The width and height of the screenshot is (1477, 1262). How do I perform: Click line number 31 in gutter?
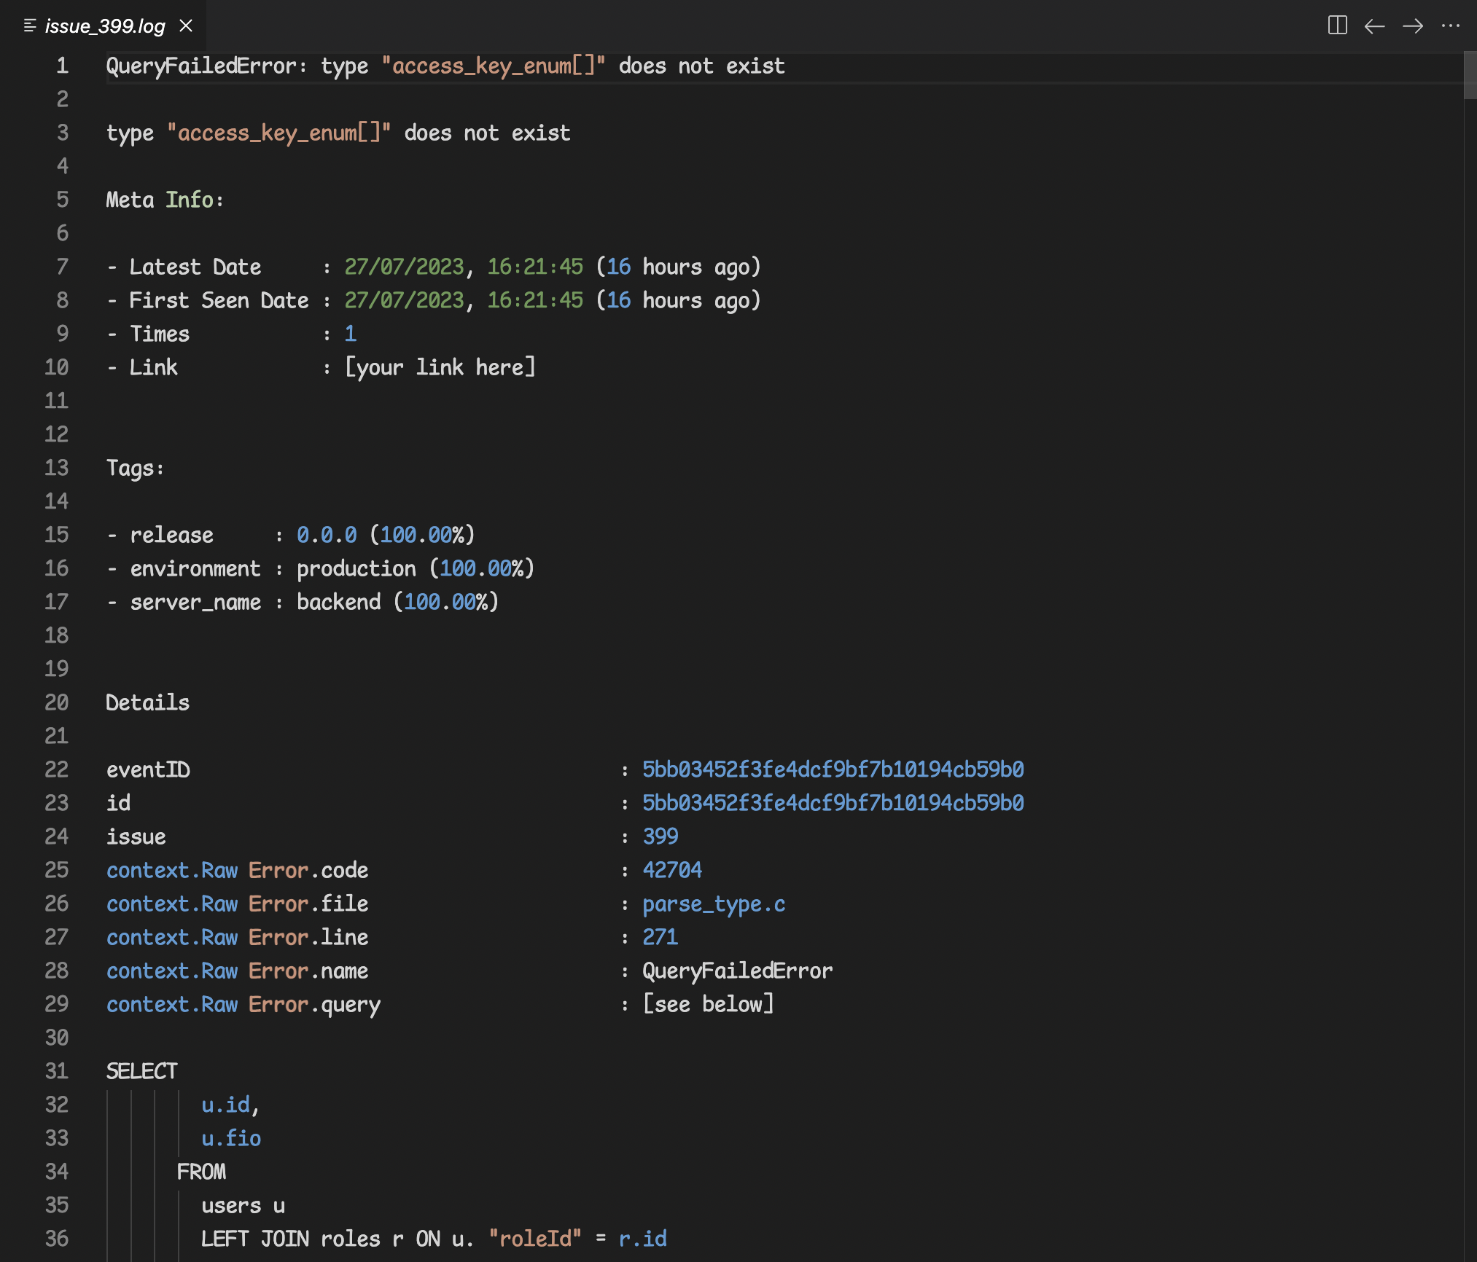pyautogui.click(x=57, y=1071)
